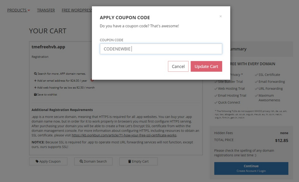Click Update Cart to apply the code
The height and width of the screenshot is (182, 299).
tap(206, 66)
